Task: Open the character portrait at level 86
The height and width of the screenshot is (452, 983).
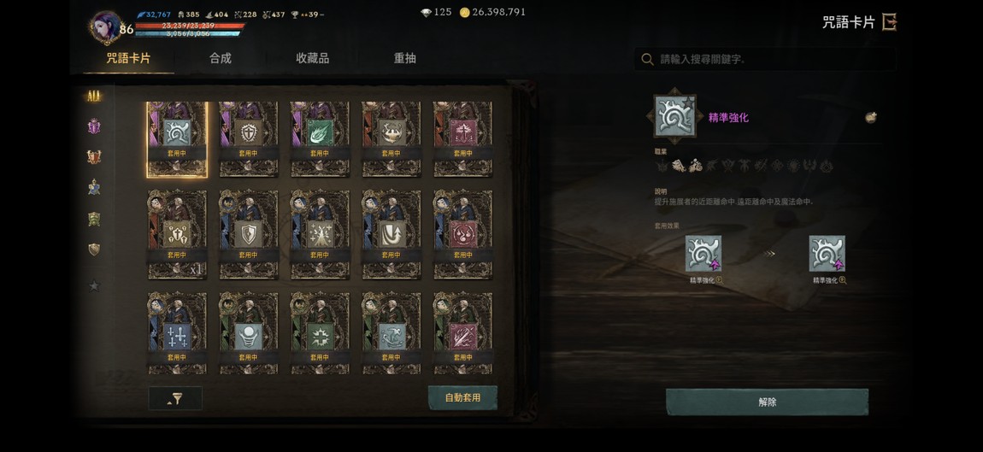Action: (105, 27)
